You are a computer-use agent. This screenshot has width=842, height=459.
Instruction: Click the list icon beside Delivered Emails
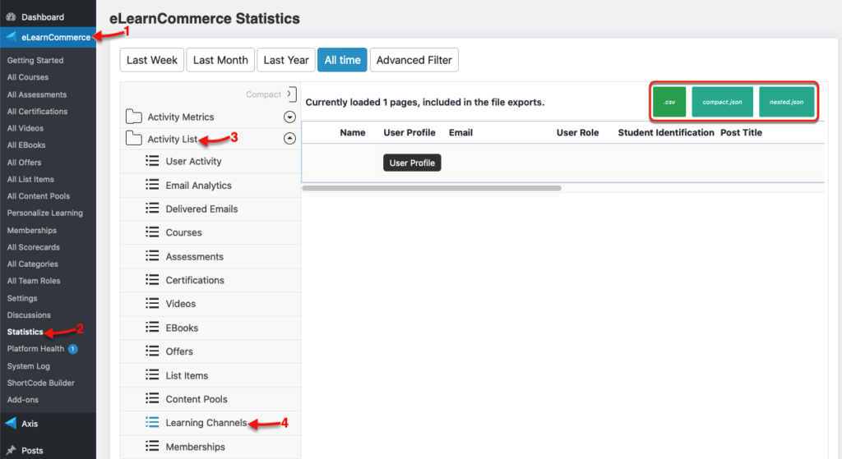[x=152, y=208]
